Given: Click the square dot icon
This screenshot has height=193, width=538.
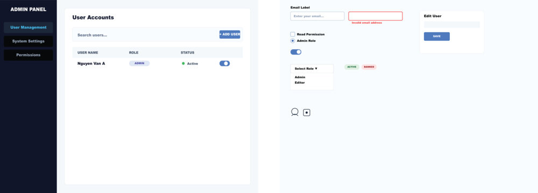Looking at the screenshot, I should click(307, 113).
